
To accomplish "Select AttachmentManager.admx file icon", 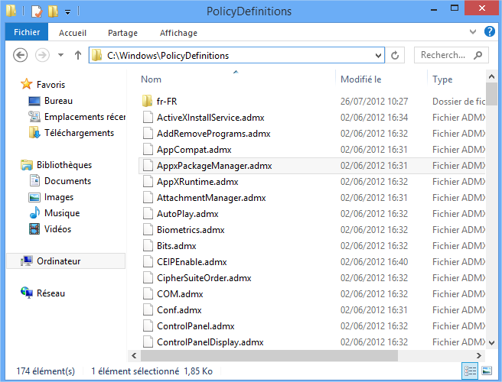I will tap(148, 198).
